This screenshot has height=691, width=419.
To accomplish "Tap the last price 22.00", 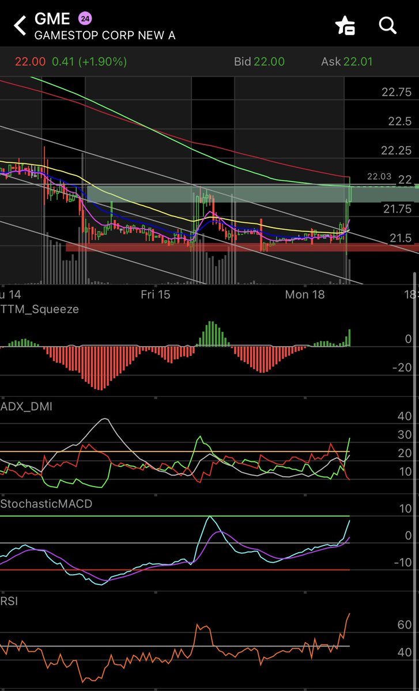I will click(x=31, y=62).
